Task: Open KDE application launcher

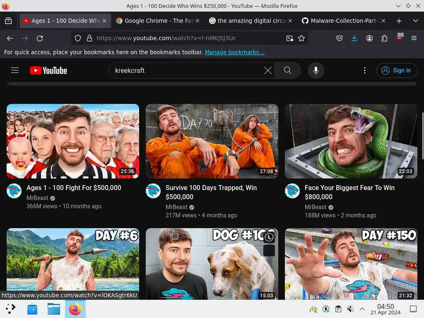Action: point(10,309)
